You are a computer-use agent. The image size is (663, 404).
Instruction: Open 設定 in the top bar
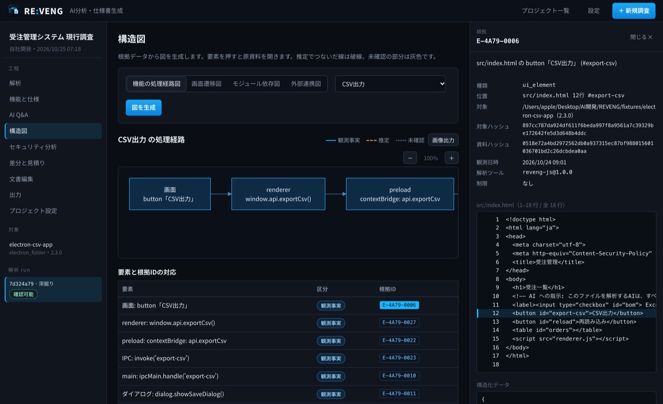[594, 11]
